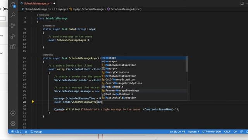Change encoding UTF-8 with BOM
The image size is (248, 140).
click(x=212, y=131)
